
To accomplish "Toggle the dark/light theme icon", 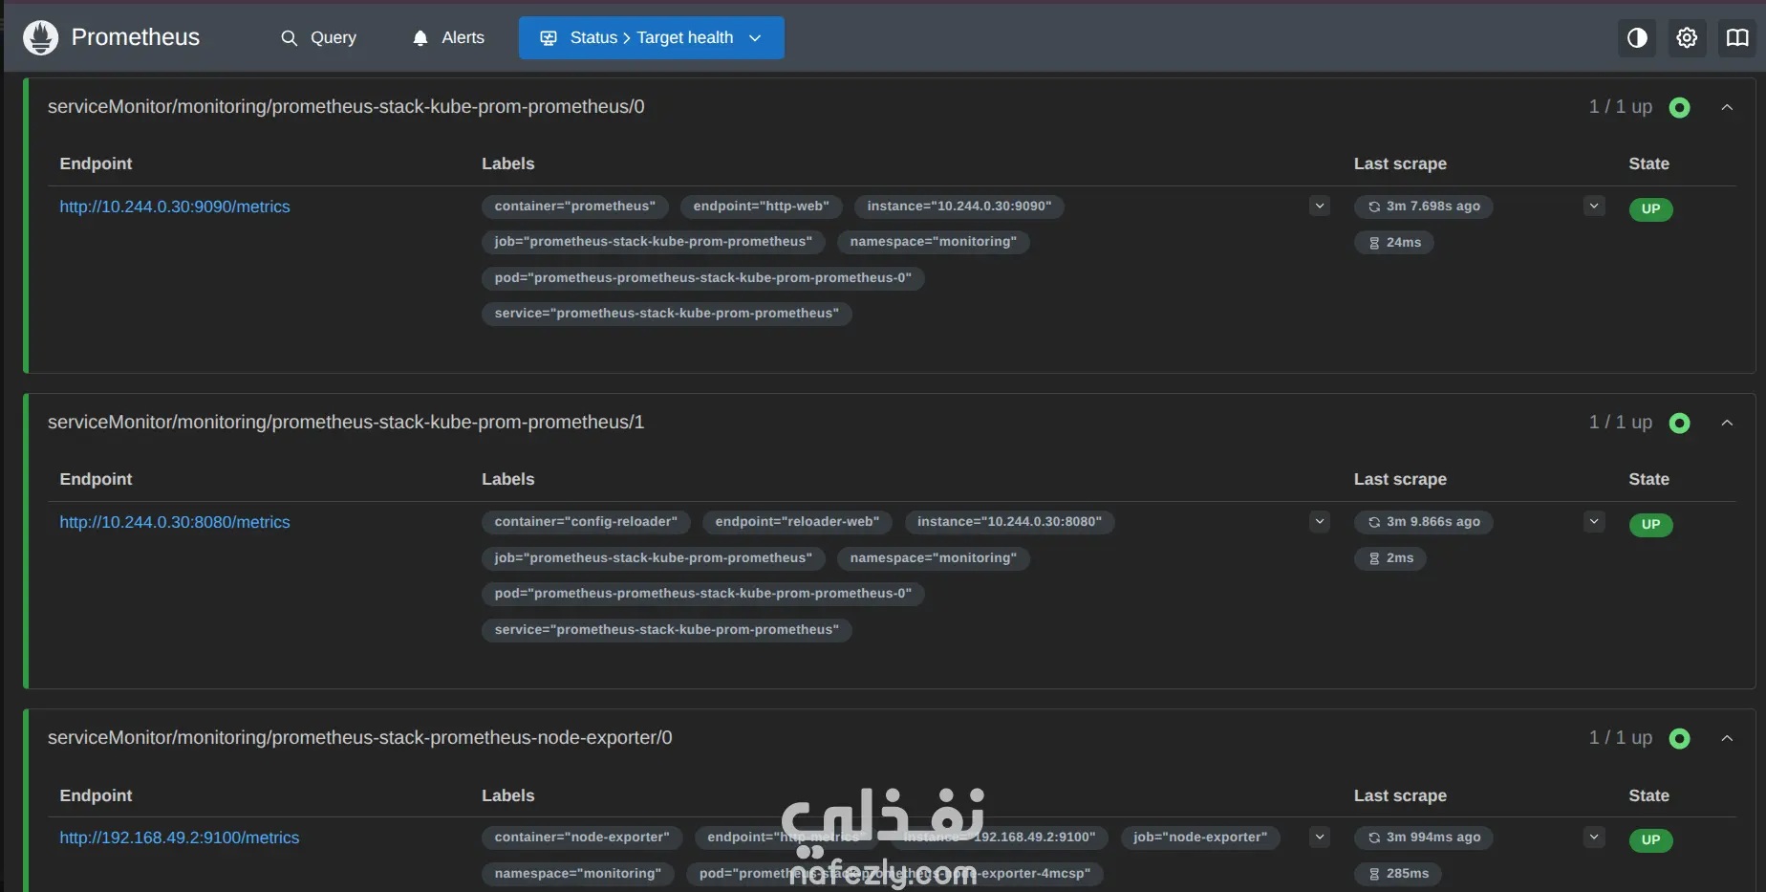I will point(1637,37).
